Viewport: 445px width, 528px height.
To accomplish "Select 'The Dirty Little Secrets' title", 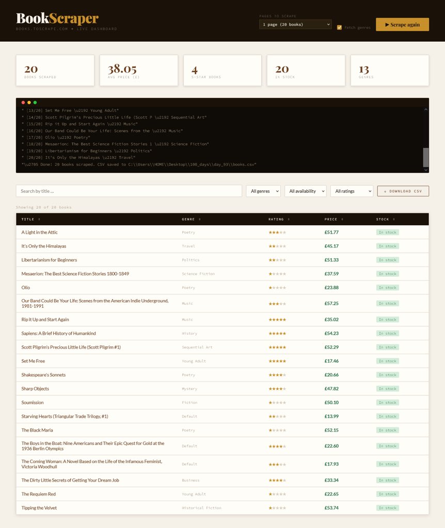I will pyautogui.click(x=70, y=480).
